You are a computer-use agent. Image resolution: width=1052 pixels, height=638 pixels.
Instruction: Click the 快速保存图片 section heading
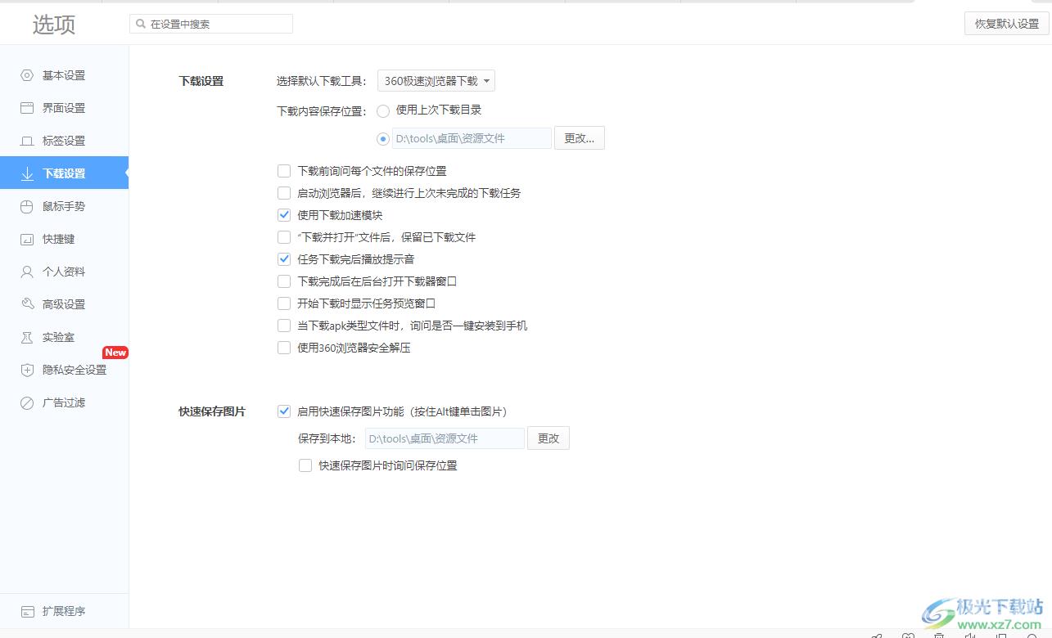tap(212, 411)
